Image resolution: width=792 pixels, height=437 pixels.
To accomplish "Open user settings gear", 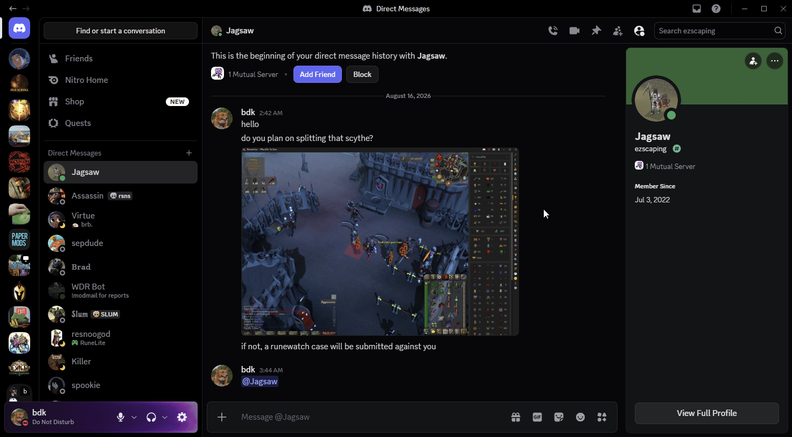I will coord(182,417).
